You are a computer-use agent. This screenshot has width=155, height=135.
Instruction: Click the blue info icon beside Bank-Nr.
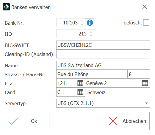coord(90,23)
